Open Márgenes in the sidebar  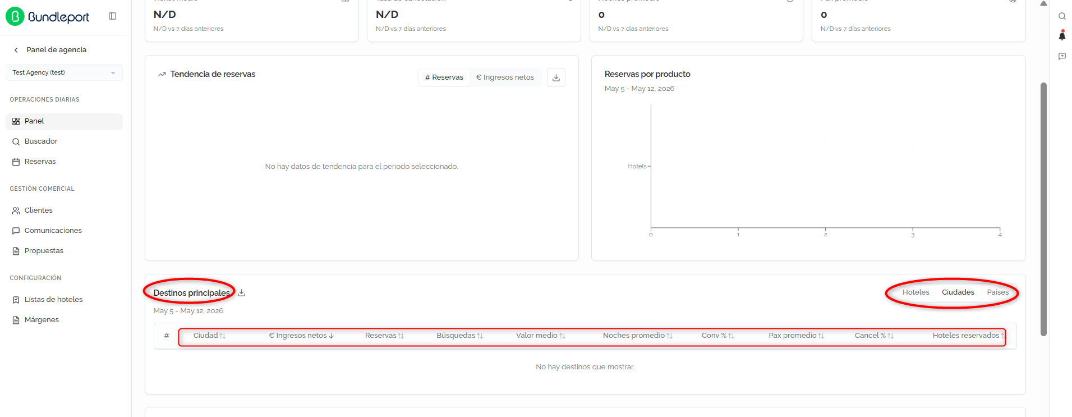[x=64, y=320]
